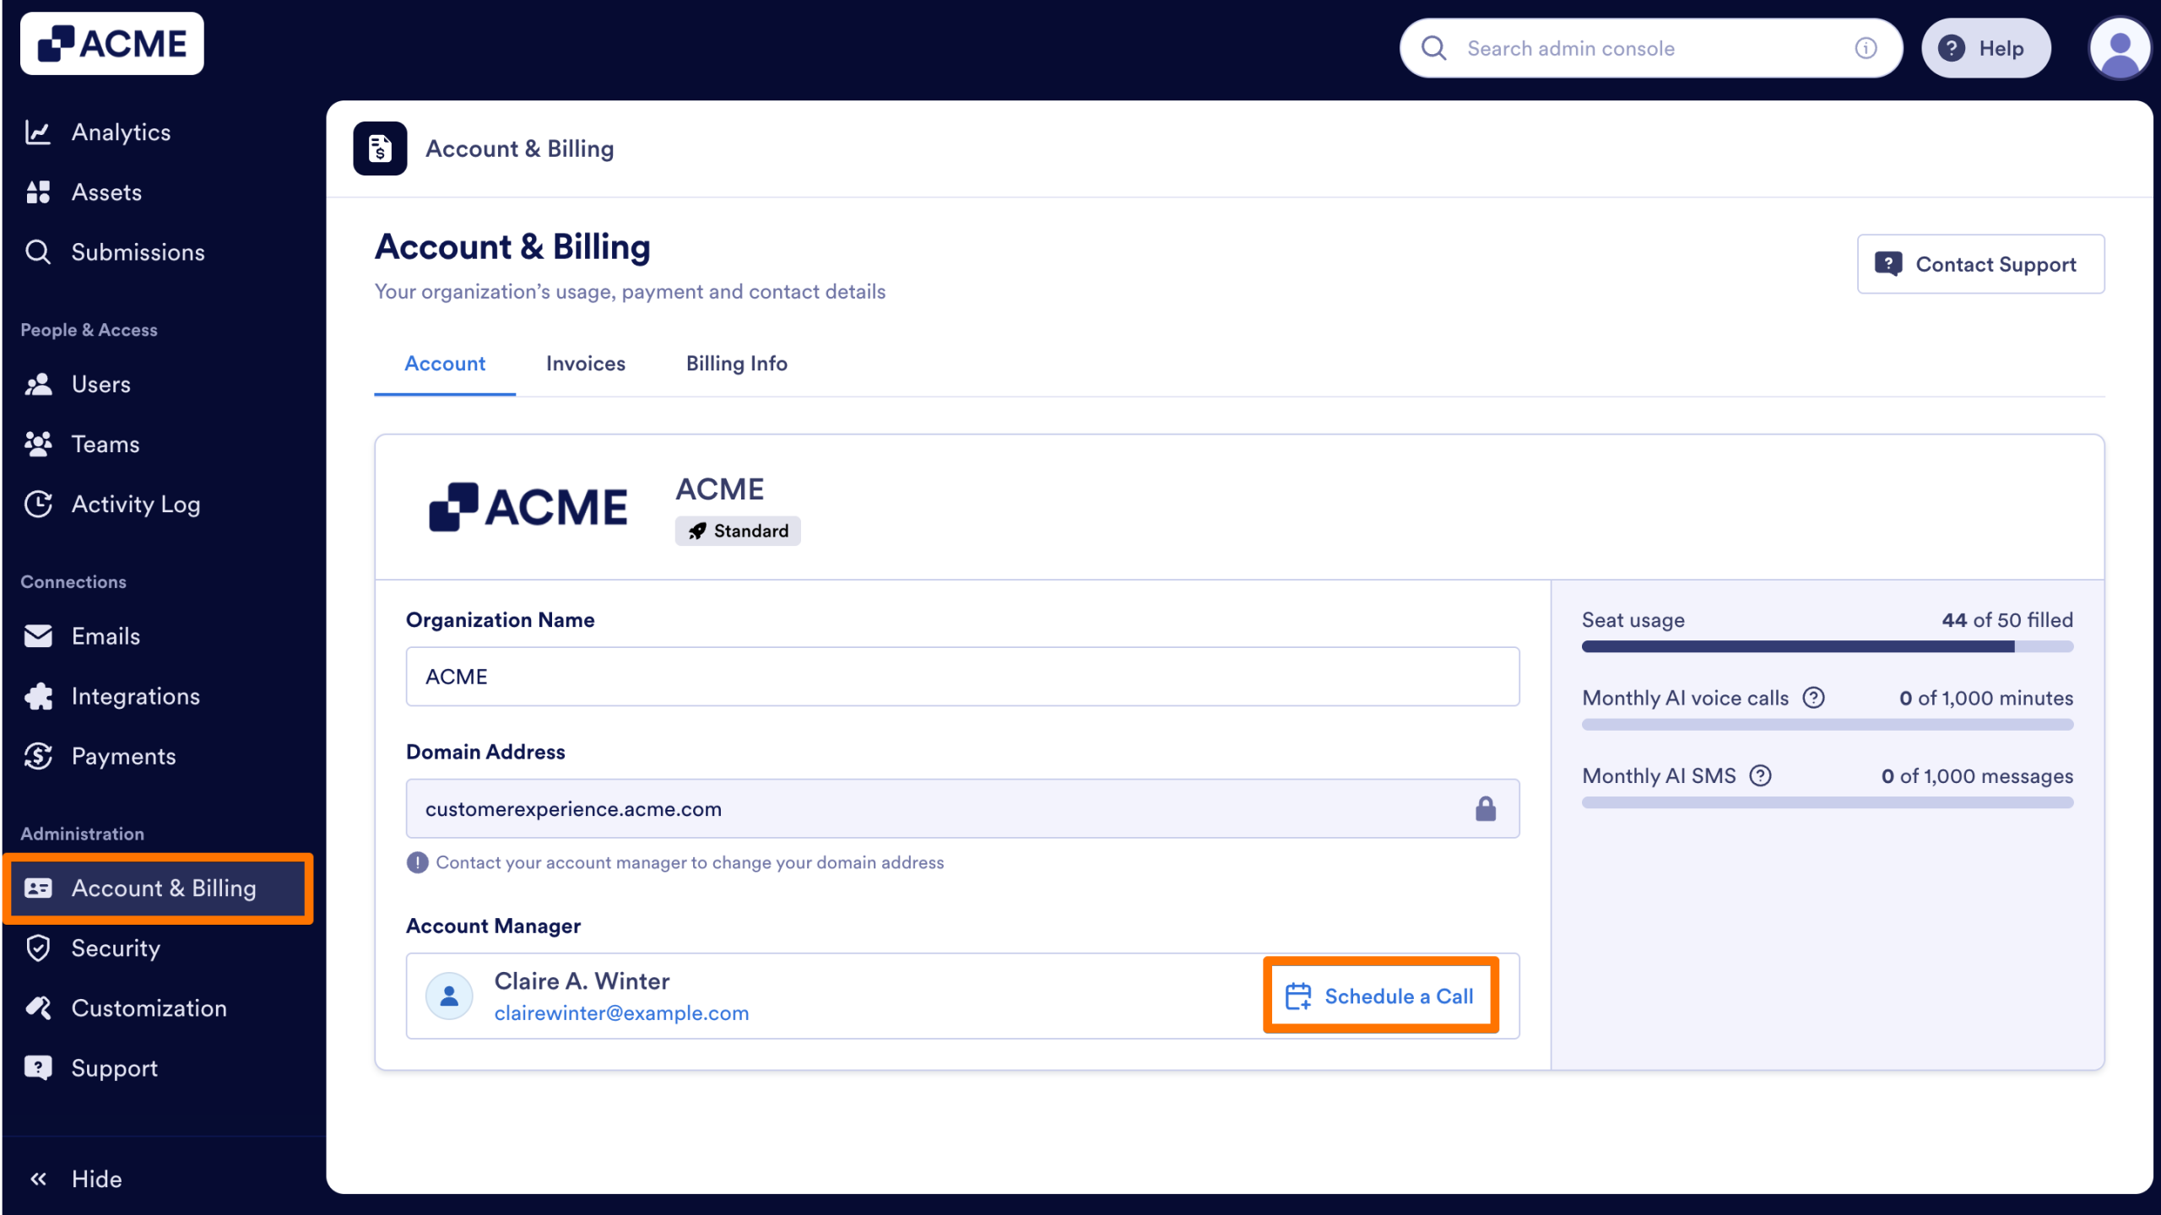
Task: Click the Monthly AI voice calls help icon
Action: click(1813, 698)
